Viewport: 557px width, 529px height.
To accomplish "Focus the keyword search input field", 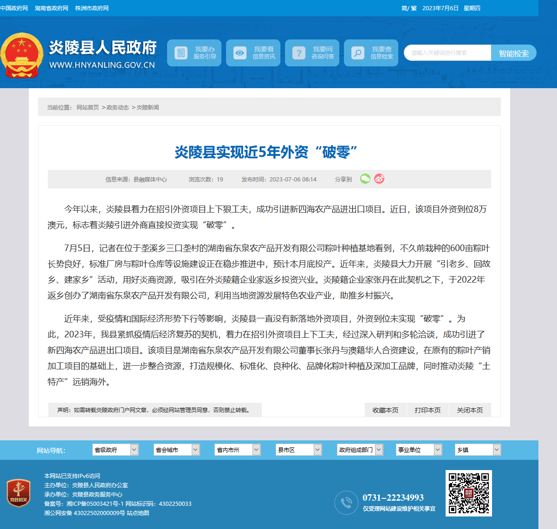I will 447,53.
